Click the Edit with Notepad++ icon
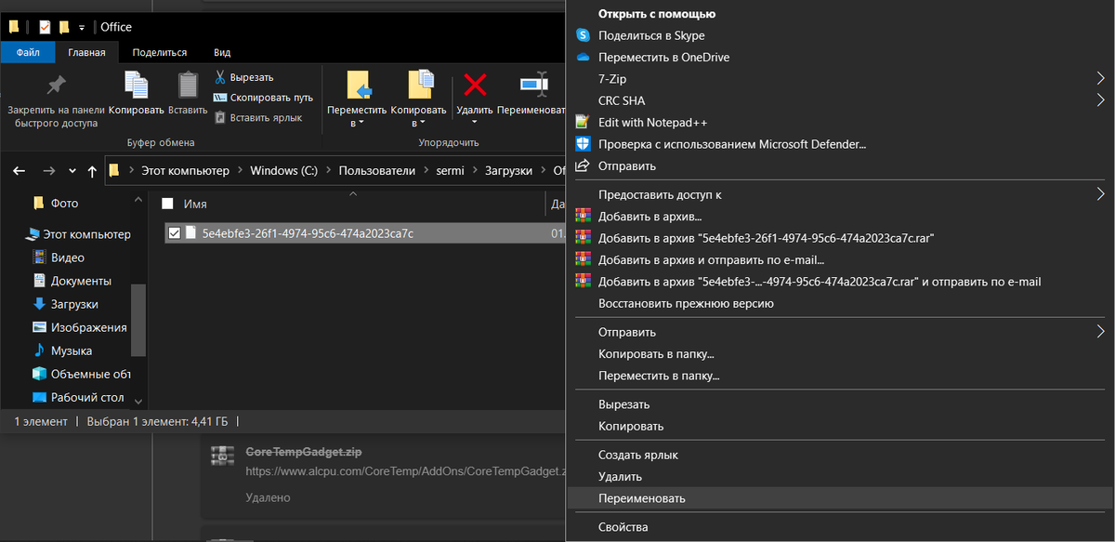The height and width of the screenshot is (542, 1115). pyautogui.click(x=583, y=122)
